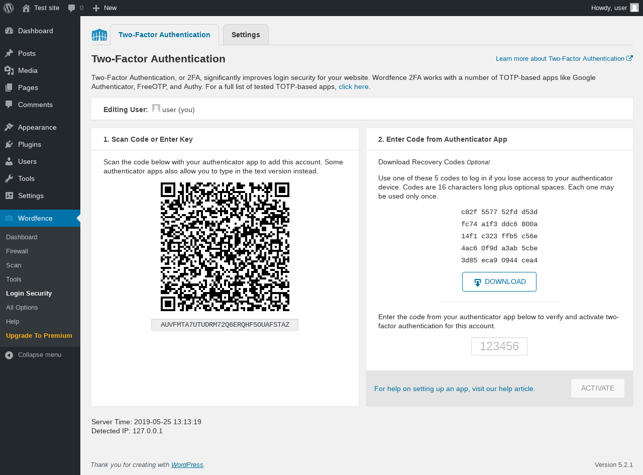
Task: Click the Test site home icon
Action: click(x=26, y=8)
